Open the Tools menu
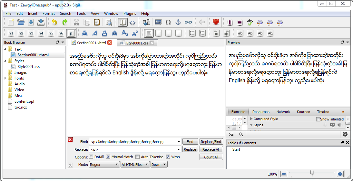 click(x=81, y=14)
